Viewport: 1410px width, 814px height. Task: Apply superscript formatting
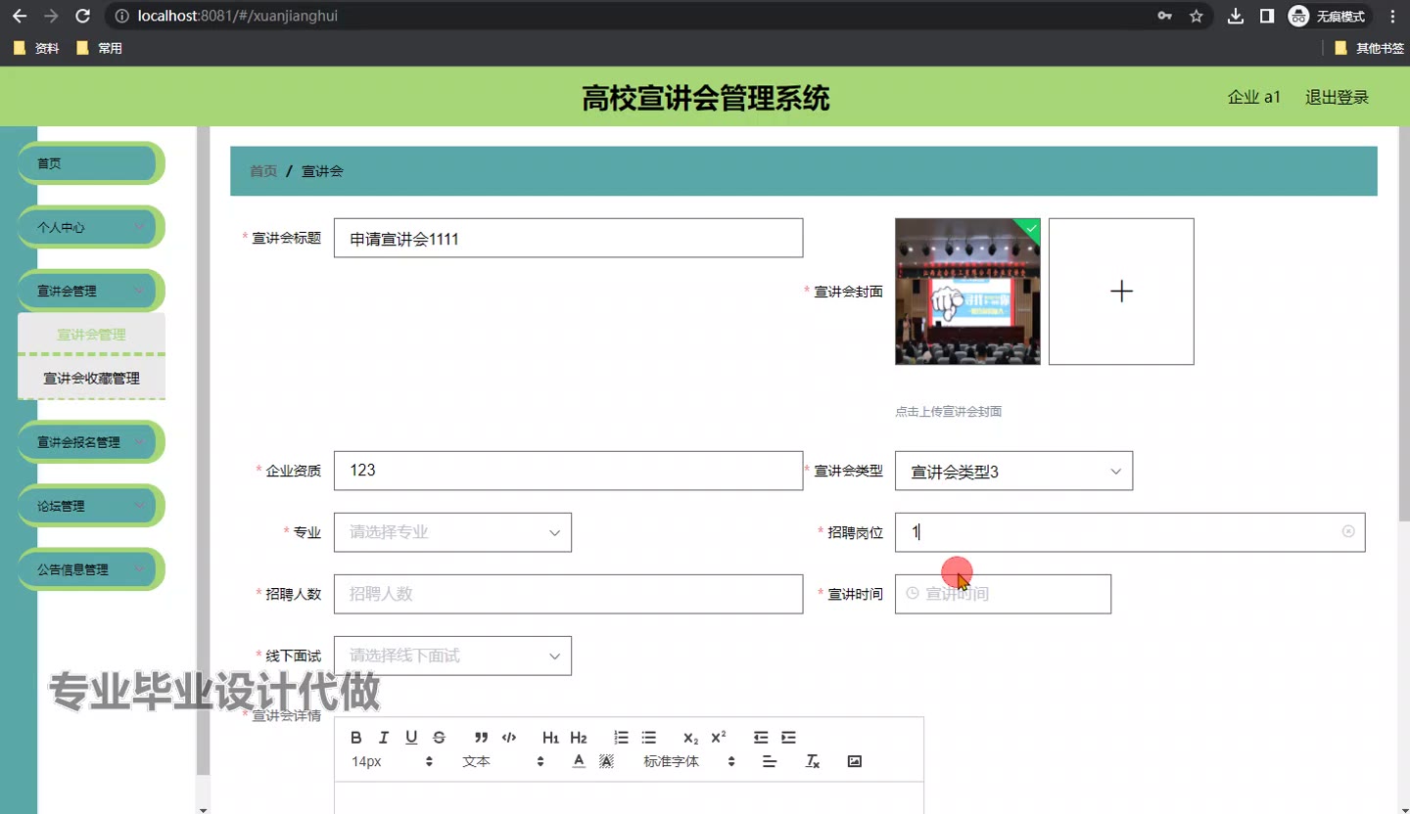point(718,738)
